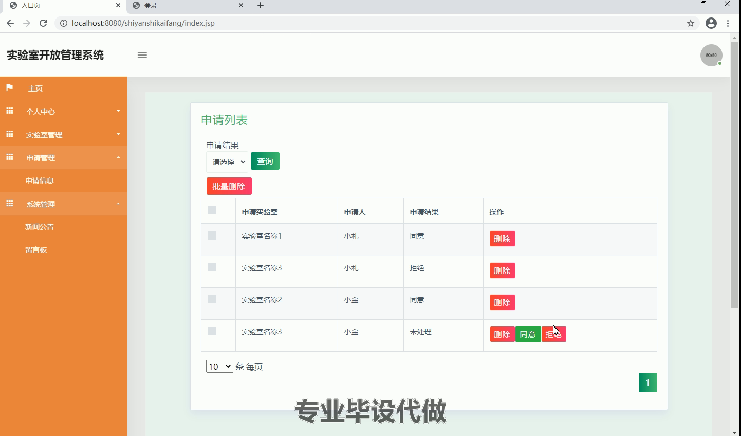The height and width of the screenshot is (436, 741).
Task: Open 申请信息 submenu item
Action: coord(40,180)
